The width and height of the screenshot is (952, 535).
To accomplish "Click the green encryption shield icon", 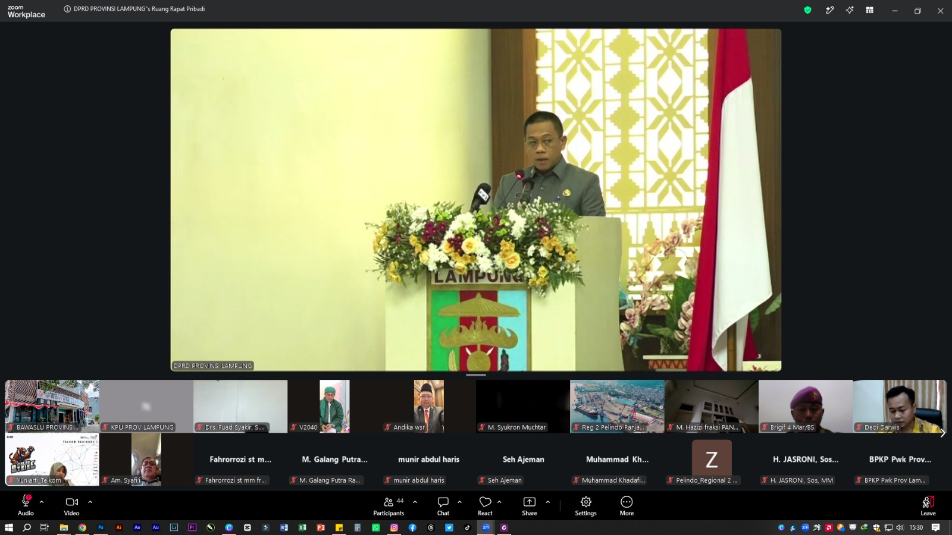I will pyautogui.click(x=807, y=10).
